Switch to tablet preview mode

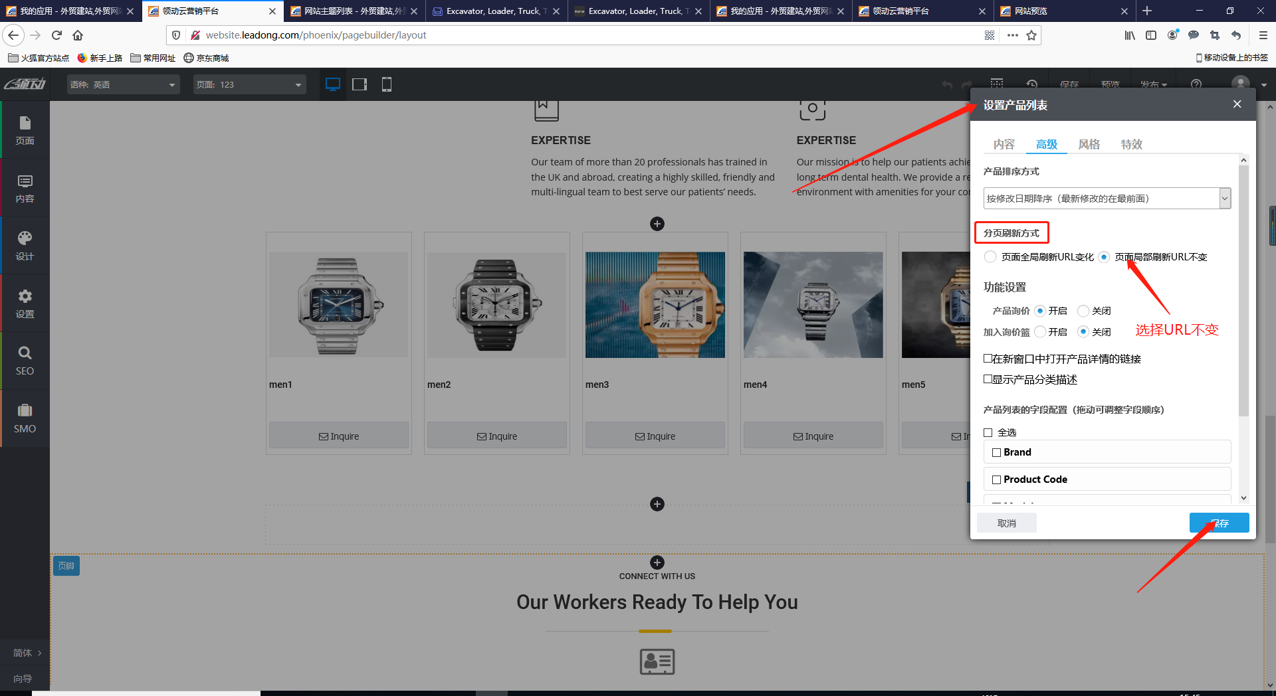point(360,84)
